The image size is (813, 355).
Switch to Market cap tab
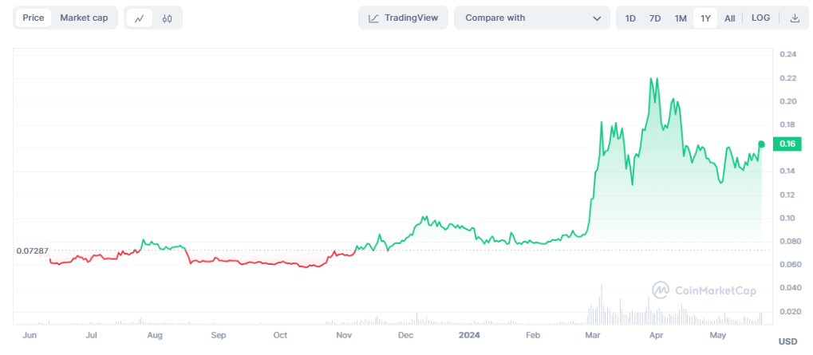84,18
